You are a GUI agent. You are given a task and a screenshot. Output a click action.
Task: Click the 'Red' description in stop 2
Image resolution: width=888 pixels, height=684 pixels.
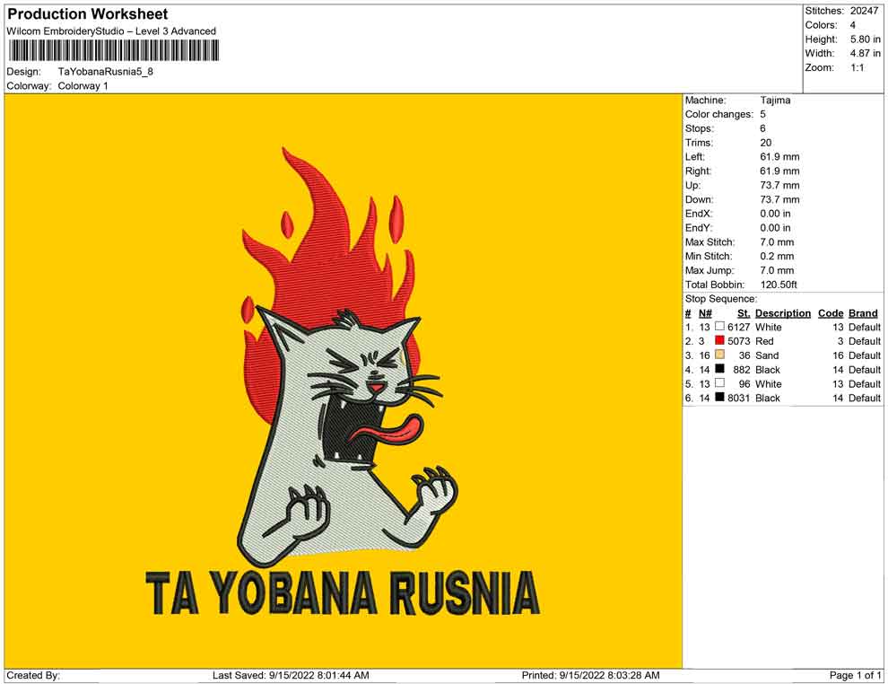coord(764,341)
